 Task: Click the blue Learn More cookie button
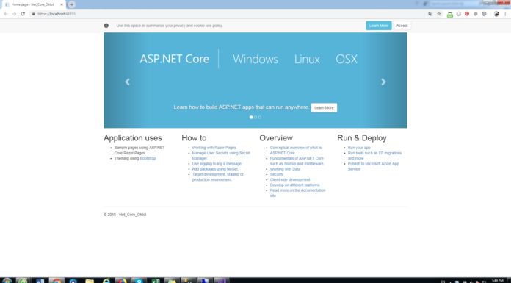[378, 26]
